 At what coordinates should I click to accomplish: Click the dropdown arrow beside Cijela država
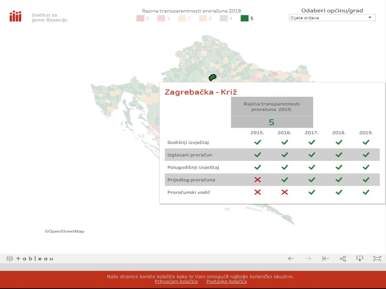(370, 18)
